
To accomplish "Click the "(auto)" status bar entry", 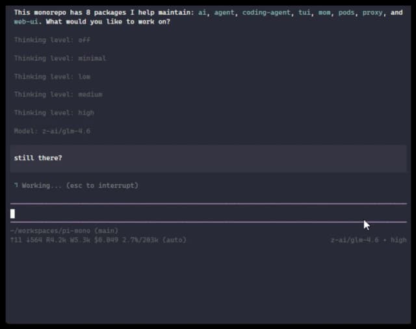I will click(174, 240).
